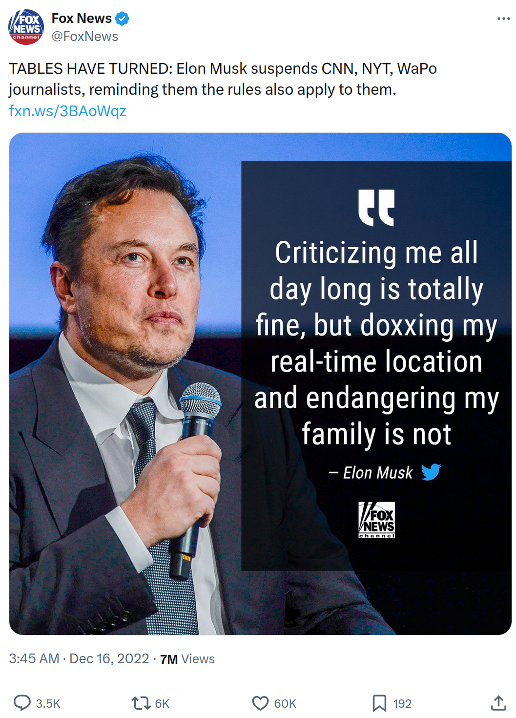This screenshot has width=516, height=718.
Task: Click the 192 bookmarks count
Action: click(x=402, y=703)
